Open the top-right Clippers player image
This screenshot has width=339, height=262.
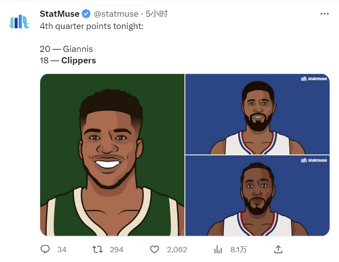pyautogui.click(x=257, y=114)
